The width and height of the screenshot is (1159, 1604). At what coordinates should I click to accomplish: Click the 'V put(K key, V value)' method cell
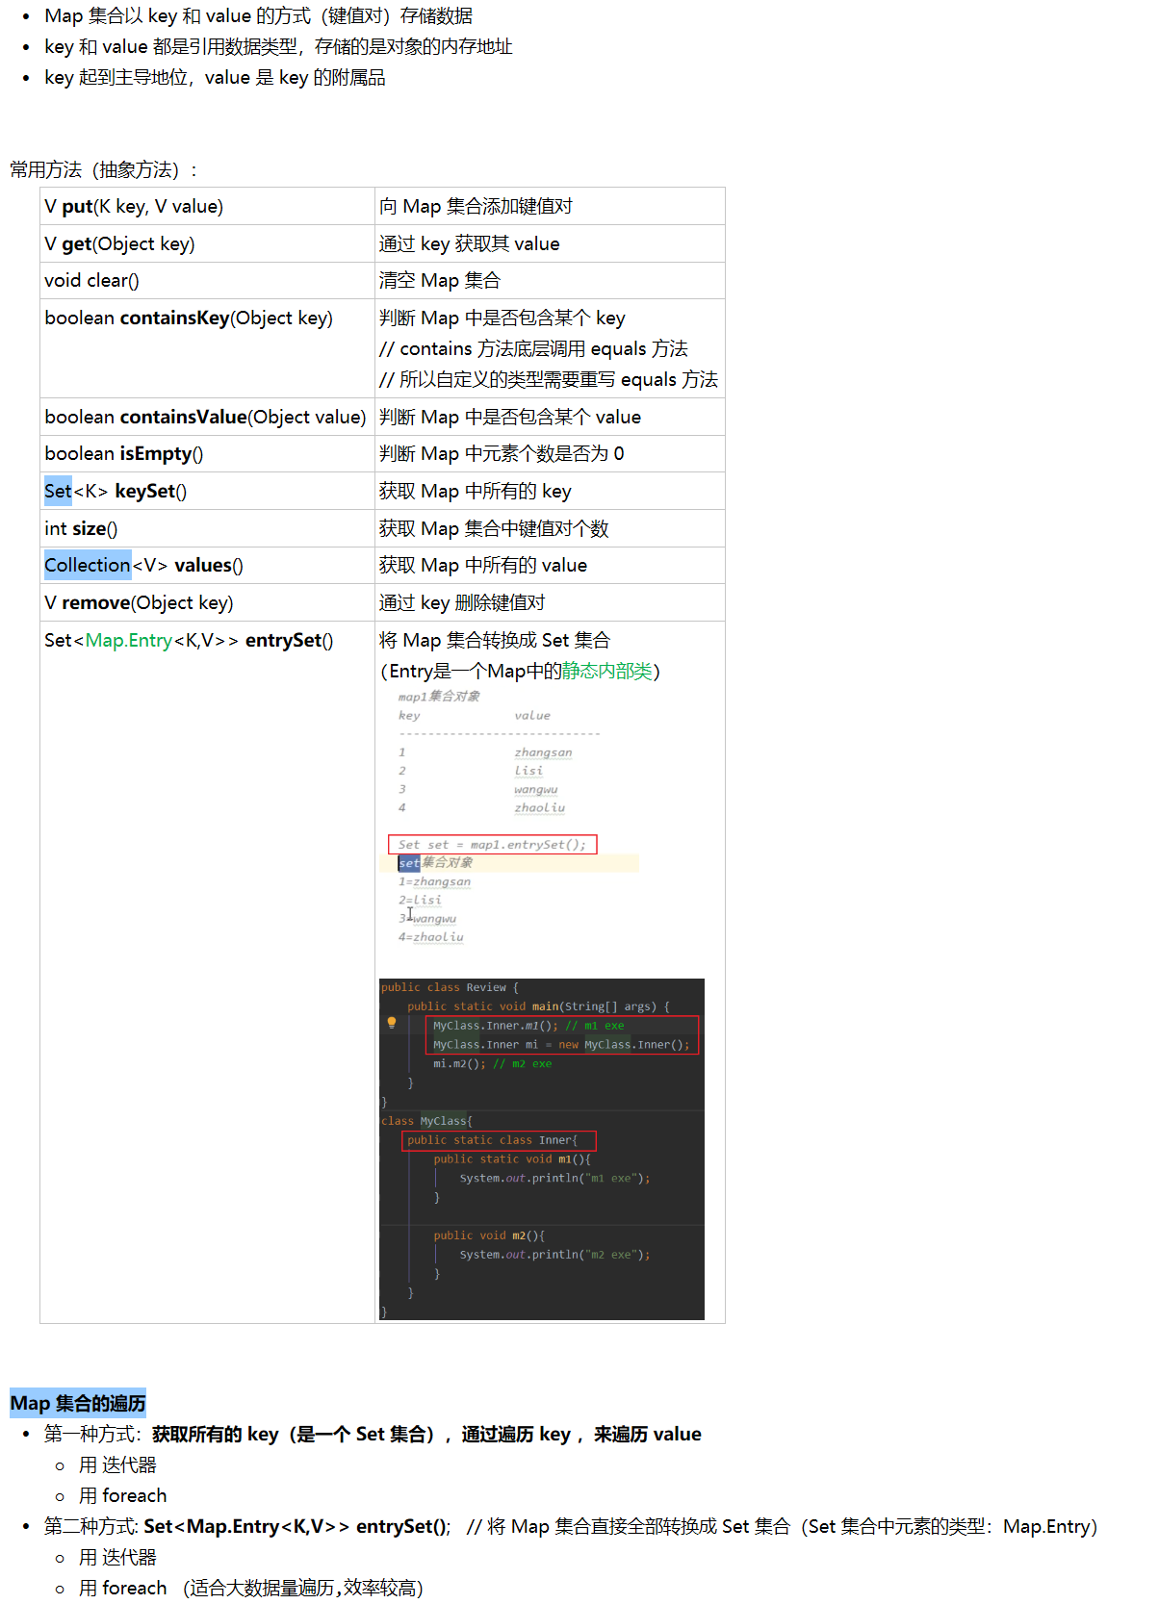coord(207,206)
